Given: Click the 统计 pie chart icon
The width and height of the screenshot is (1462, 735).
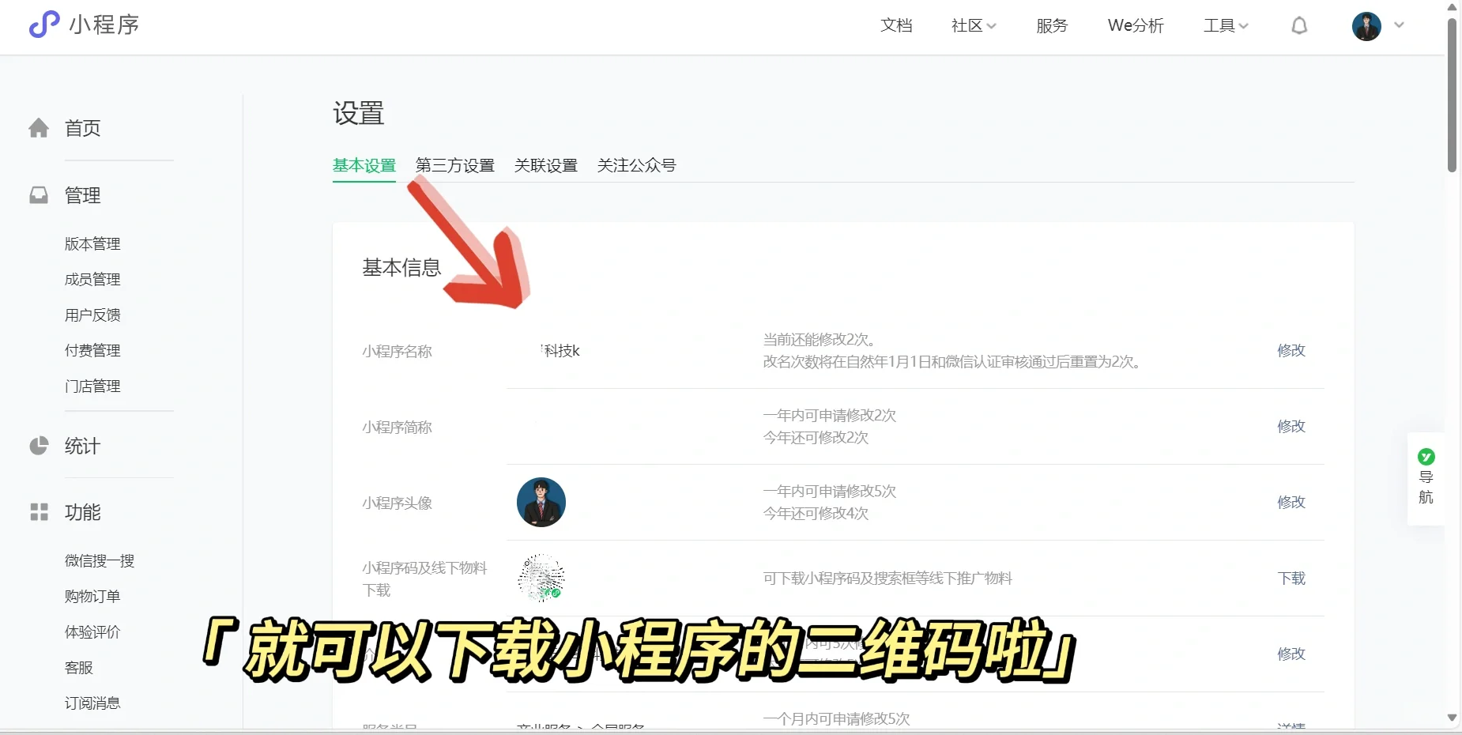Looking at the screenshot, I should [39, 446].
